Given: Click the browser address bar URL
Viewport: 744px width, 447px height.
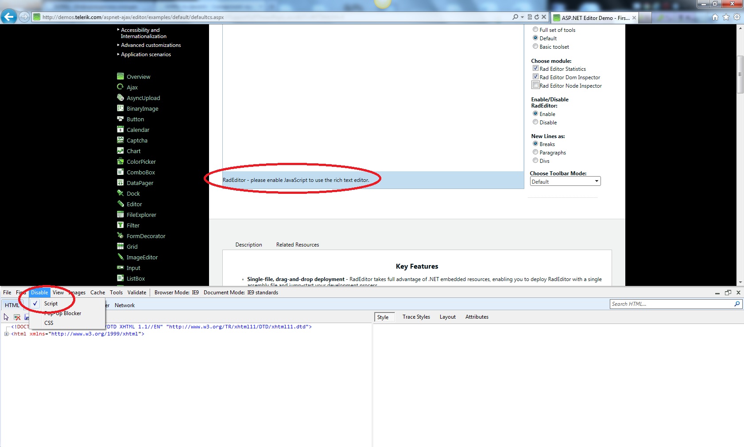Looking at the screenshot, I should tap(133, 17).
